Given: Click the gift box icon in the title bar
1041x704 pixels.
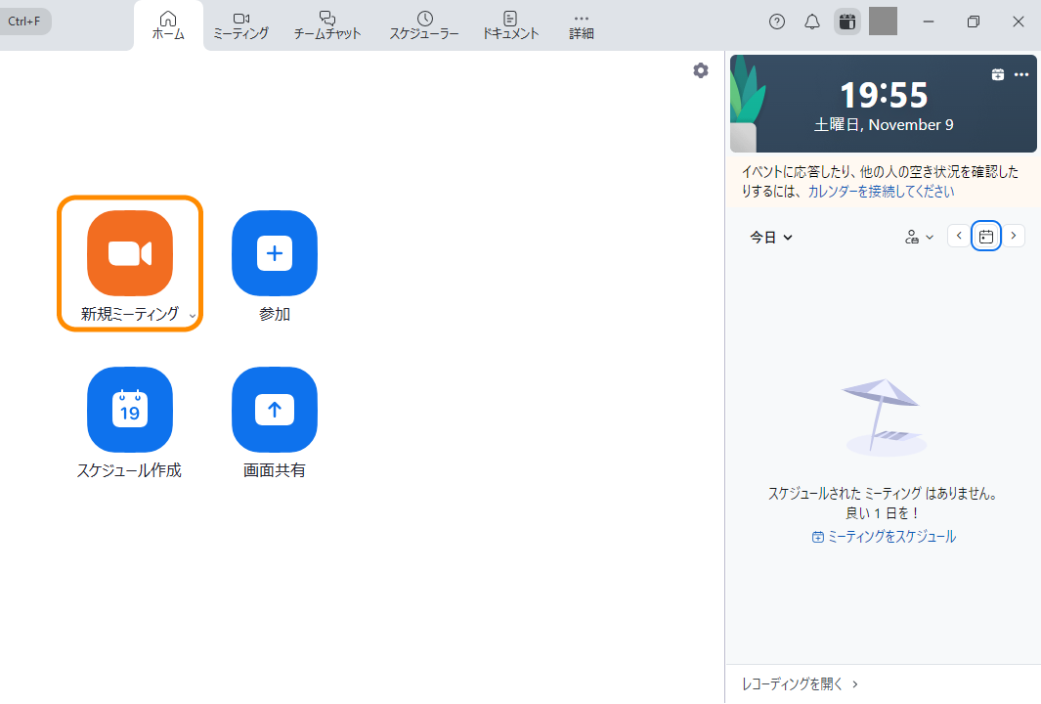Looking at the screenshot, I should point(847,22).
